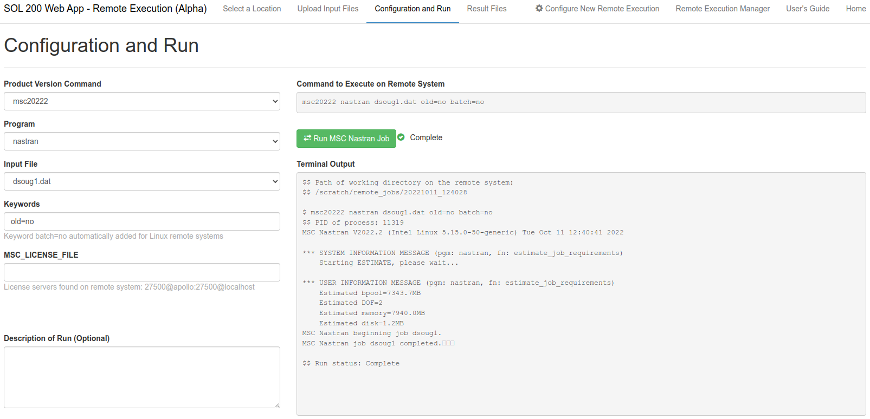Click the 'Run status: Complete' terminal line
Screen dimensions: 870x419
(x=351, y=363)
